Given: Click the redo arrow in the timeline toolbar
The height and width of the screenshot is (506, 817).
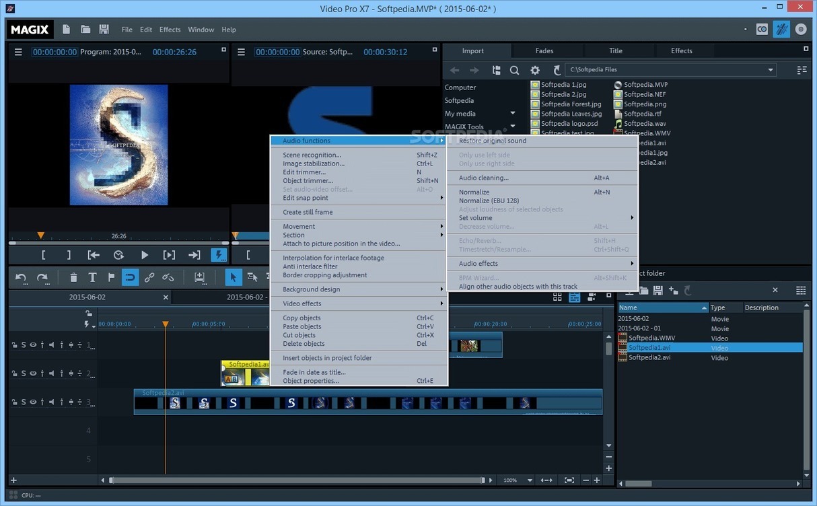Looking at the screenshot, I should coord(42,277).
